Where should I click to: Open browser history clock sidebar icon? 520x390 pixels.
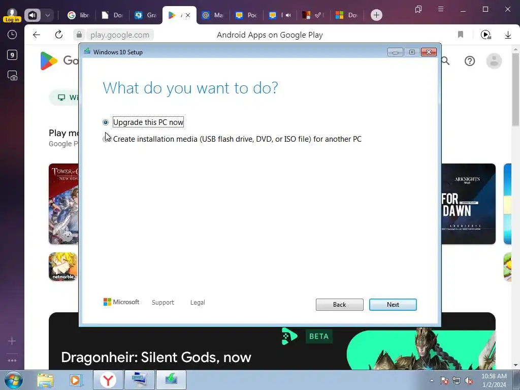12,35
